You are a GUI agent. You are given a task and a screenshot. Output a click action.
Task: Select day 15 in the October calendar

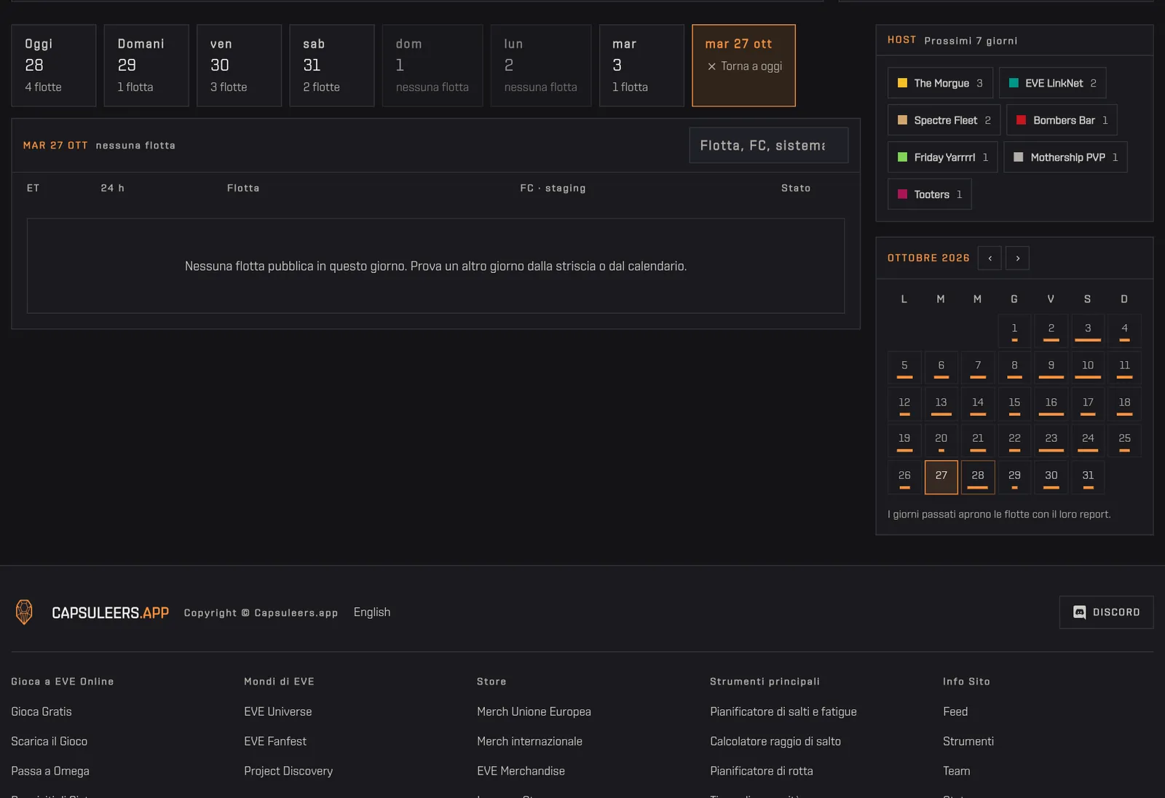point(1014,404)
